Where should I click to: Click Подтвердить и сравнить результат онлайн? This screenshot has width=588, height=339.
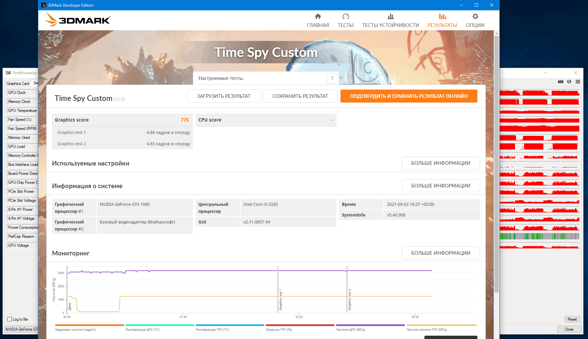pos(409,96)
